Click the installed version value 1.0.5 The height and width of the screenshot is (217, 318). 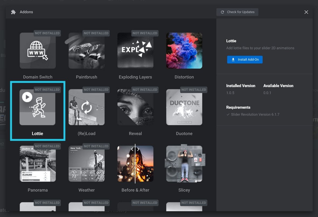tap(230, 93)
